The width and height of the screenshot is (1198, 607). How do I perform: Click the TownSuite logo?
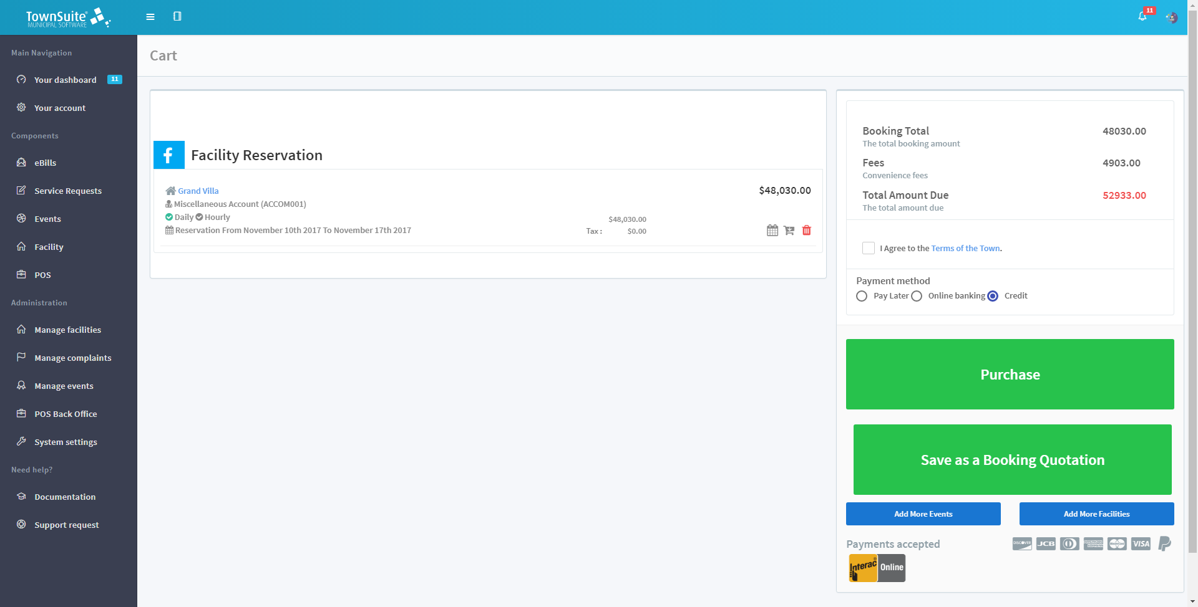pyautogui.click(x=68, y=18)
